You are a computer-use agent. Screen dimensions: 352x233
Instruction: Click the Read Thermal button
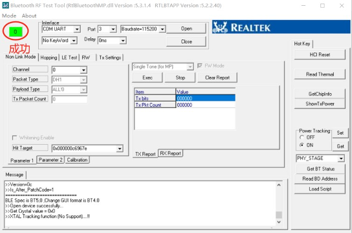tap(320, 74)
